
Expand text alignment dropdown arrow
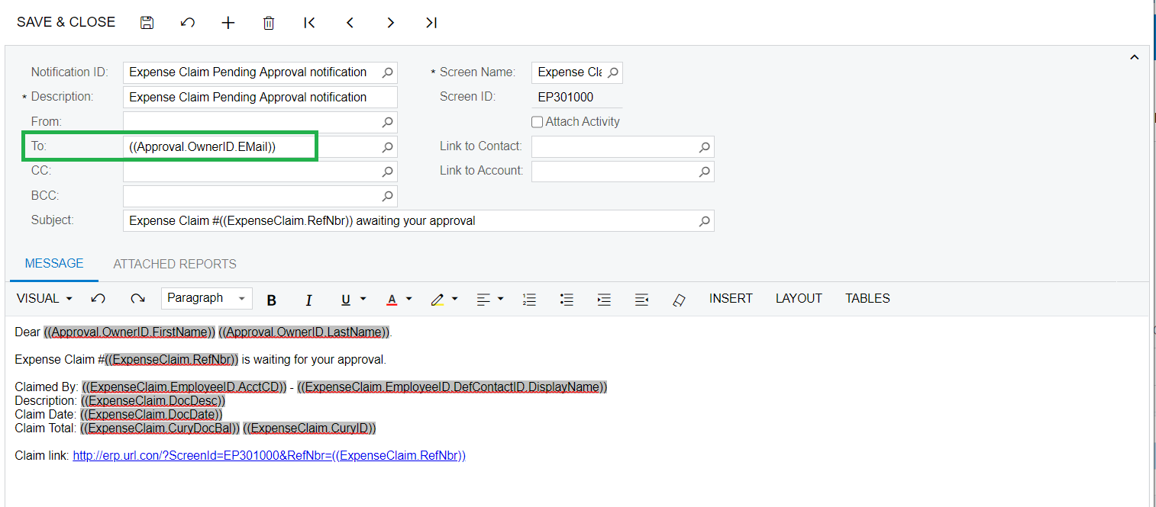[501, 299]
